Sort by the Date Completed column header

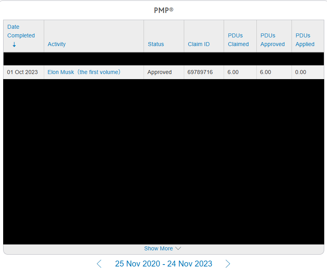click(21, 31)
